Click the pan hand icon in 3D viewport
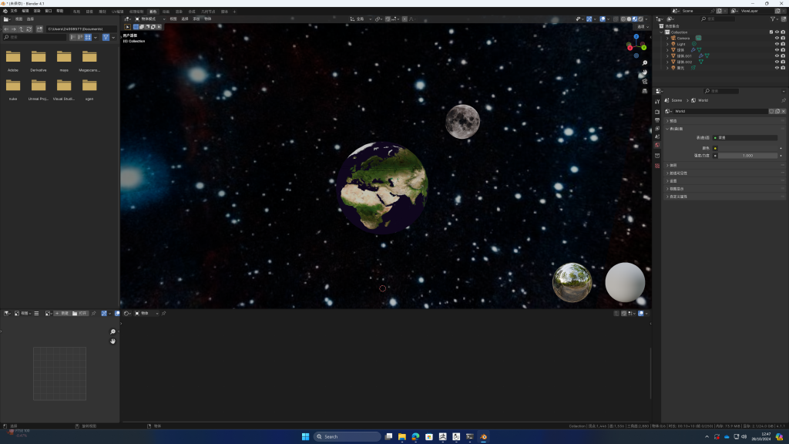This screenshot has width=789, height=444. pyautogui.click(x=645, y=72)
